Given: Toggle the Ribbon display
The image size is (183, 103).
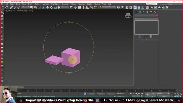Looking at the screenshot, I should (135, 7).
